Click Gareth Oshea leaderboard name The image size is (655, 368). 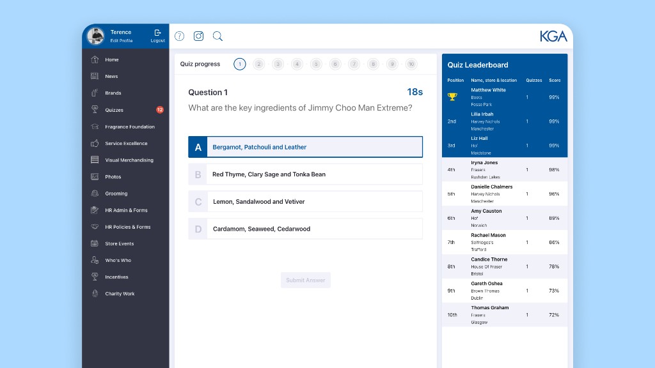[x=487, y=283]
